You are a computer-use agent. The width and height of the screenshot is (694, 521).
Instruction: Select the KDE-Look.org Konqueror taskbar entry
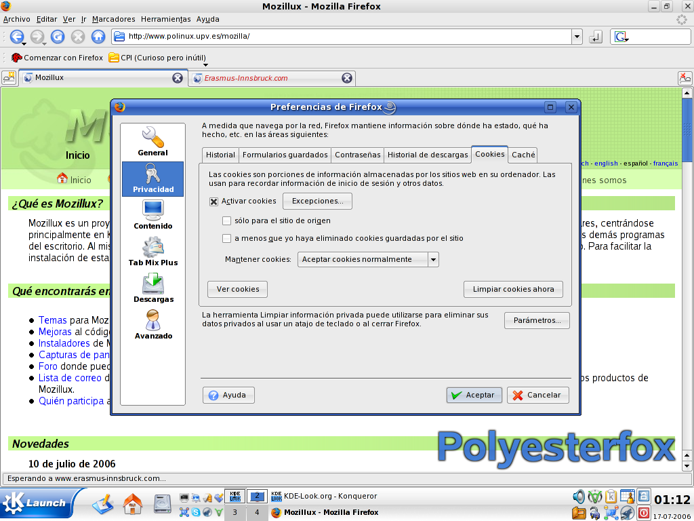coord(325,496)
